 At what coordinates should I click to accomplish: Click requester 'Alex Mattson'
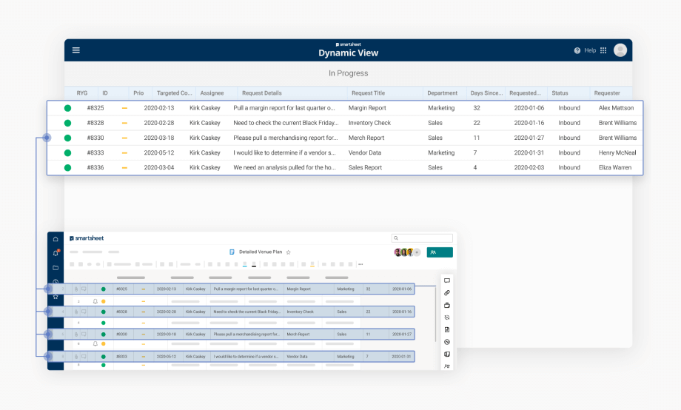click(616, 108)
